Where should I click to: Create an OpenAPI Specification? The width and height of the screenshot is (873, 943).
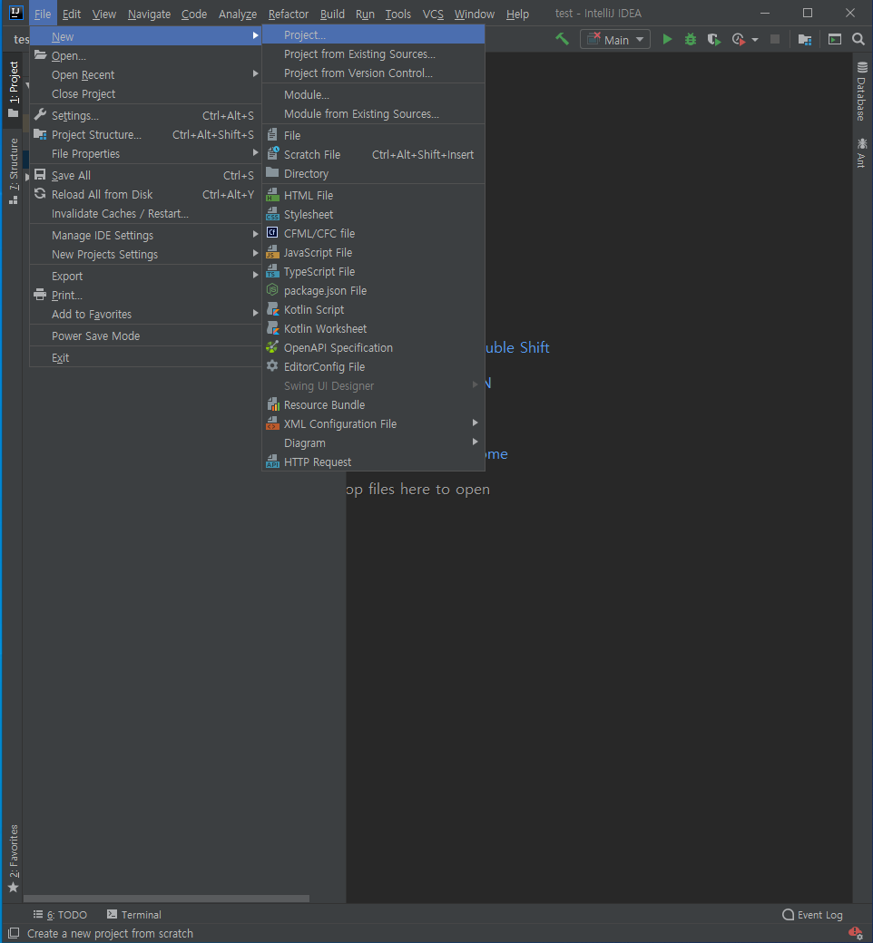tap(373, 347)
